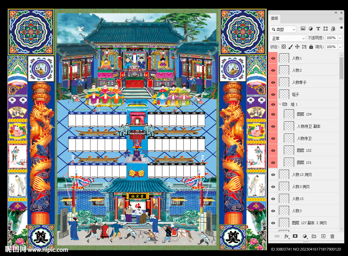The width and height of the screenshot is (348, 256).
Task: Click the scrollbar down arrow
Action: click(x=342, y=229)
